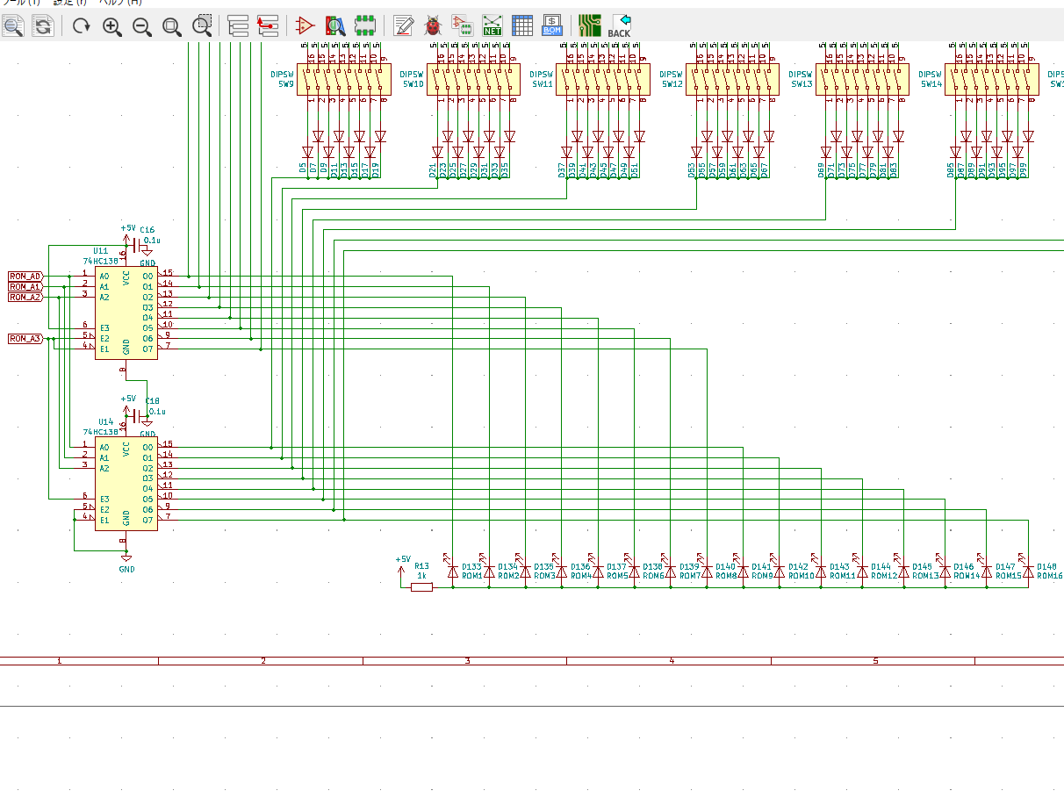Click the BACK import footprint button
1064x798 pixels.
point(620,25)
